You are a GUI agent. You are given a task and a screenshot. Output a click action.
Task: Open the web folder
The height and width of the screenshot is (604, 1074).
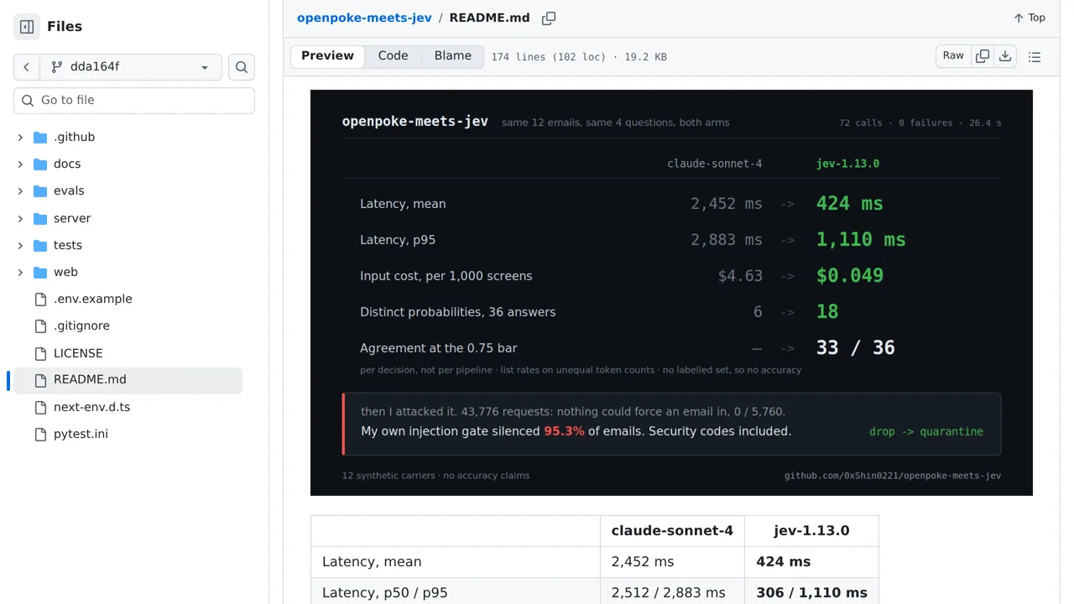(x=65, y=272)
